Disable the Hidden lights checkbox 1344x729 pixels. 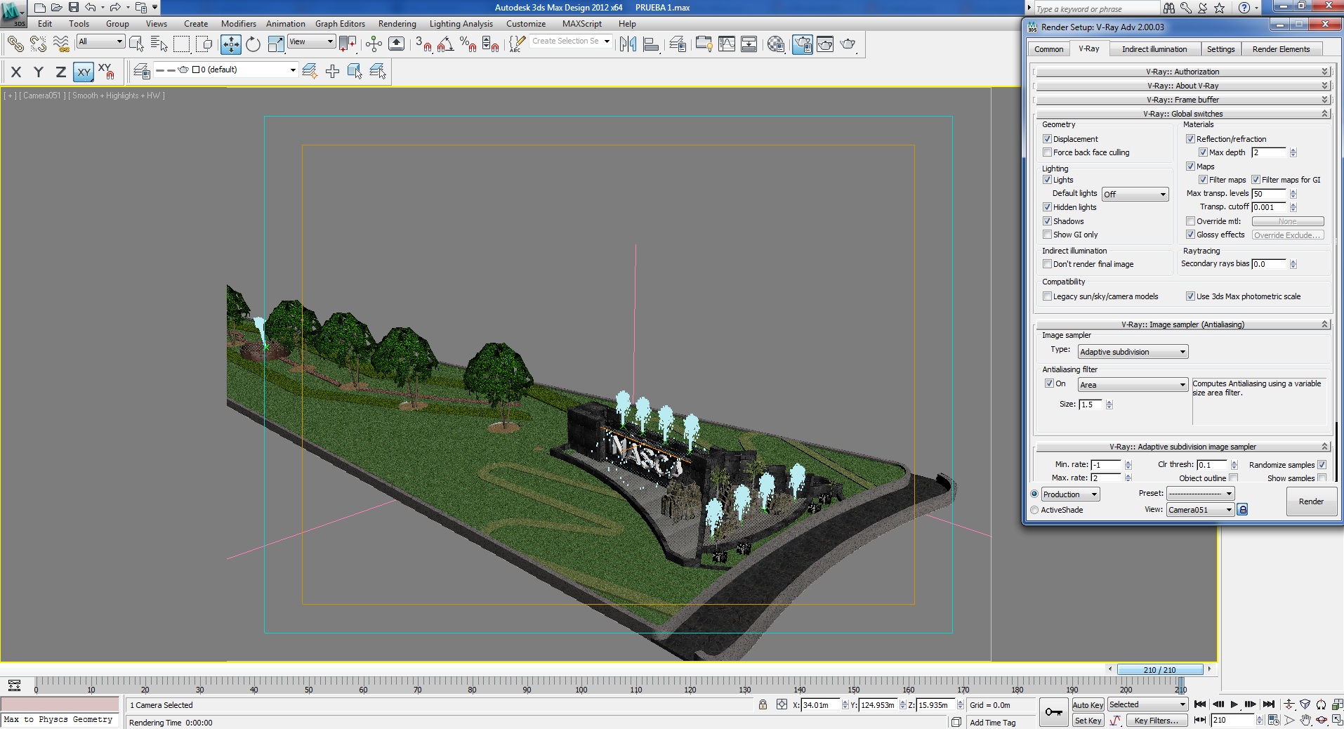(x=1047, y=207)
